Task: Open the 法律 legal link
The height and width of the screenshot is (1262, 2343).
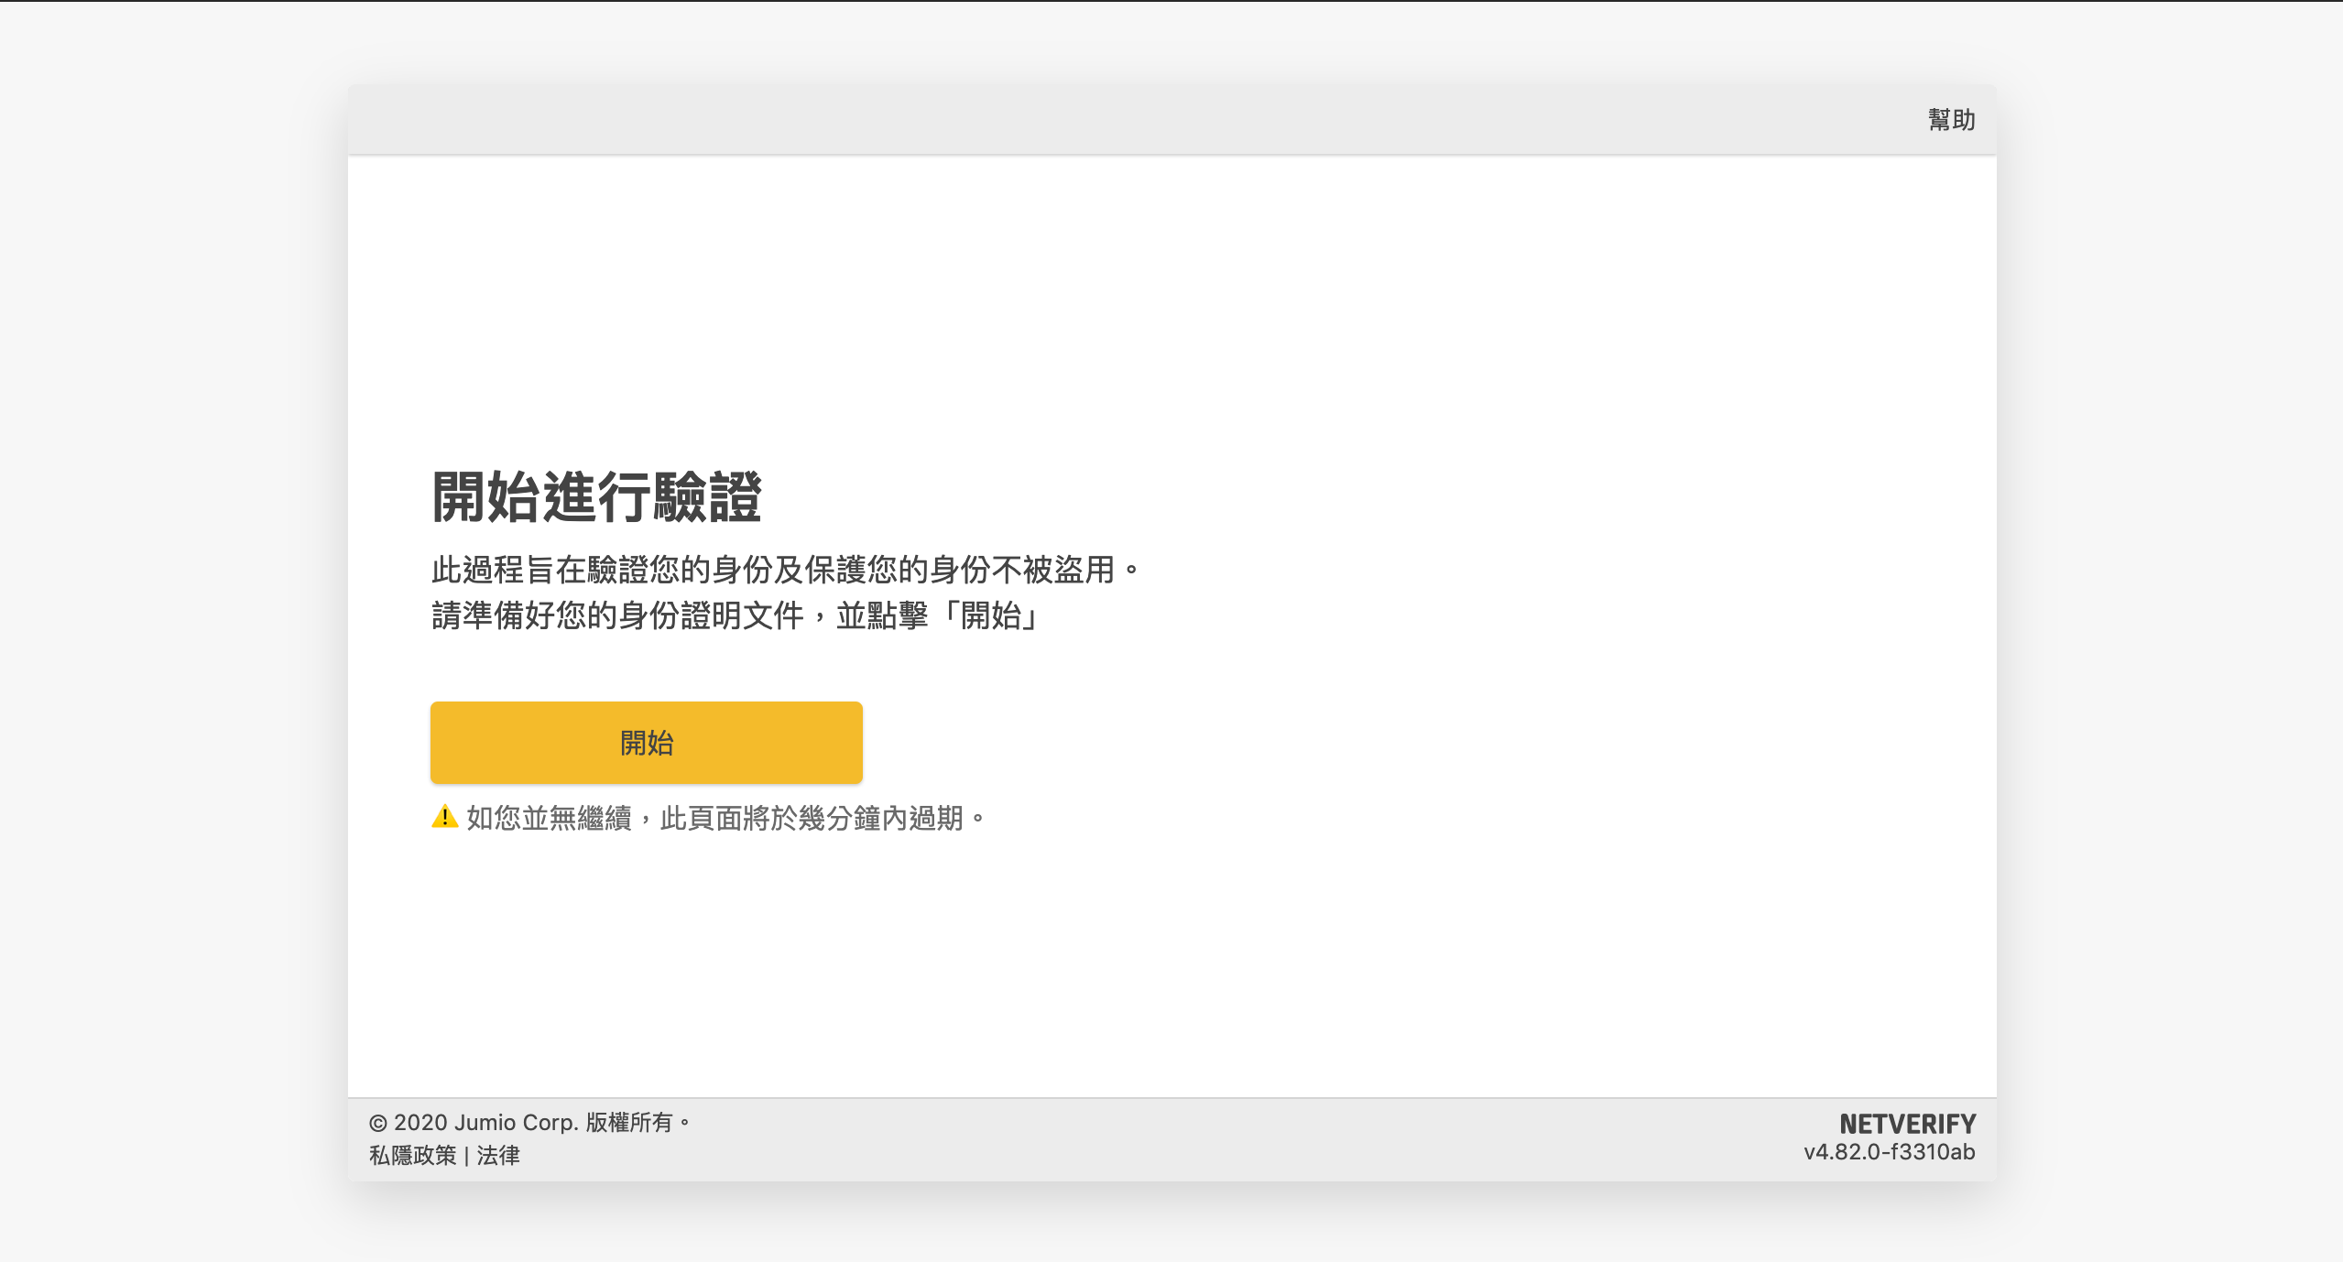Action: click(x=498, y=1156)
